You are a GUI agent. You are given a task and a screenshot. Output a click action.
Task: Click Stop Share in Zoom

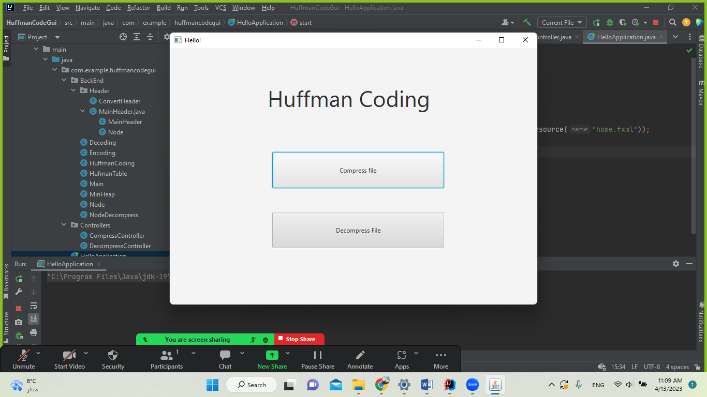pos(299,339)
